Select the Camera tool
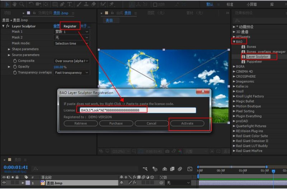Image resolution: width=287 pixels, height=189 pixels. 38,4
